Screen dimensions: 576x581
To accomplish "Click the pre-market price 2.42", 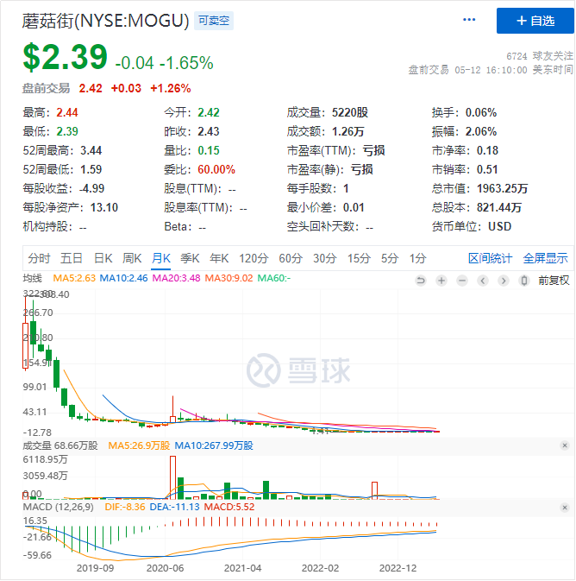I will [x=91, y=88].
